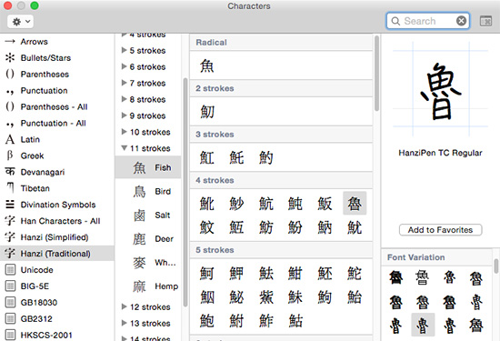Collapse the Character Viewer window icon
Viewport: 500px width, 341px height.
point(485,21)
